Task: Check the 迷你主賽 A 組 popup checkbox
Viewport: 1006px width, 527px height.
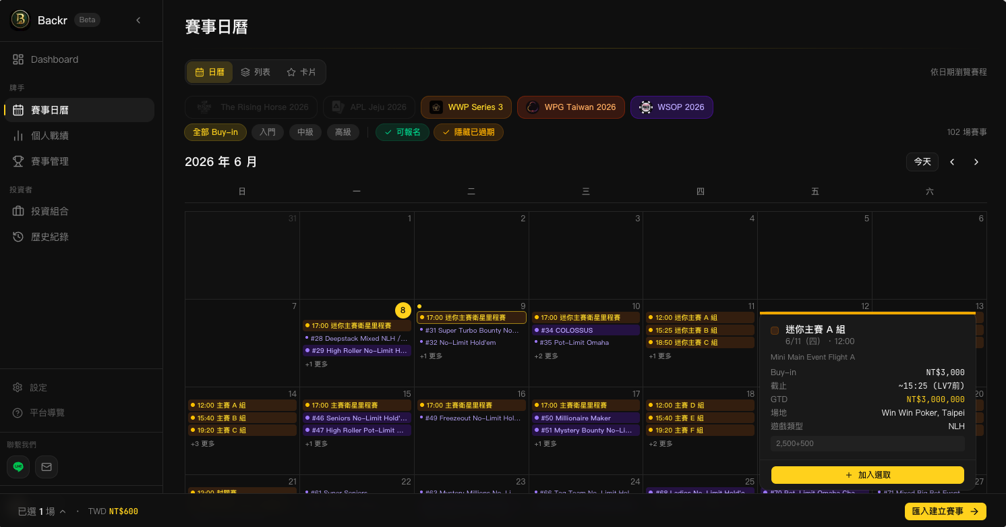Action: coord(775,331)
